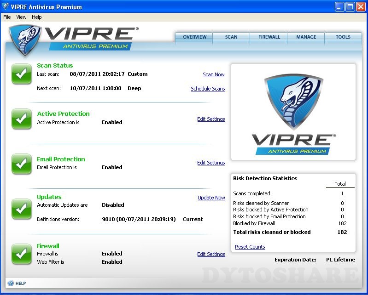
Task: Click the Firewall green checkmark icon
Action: point(21,254)
